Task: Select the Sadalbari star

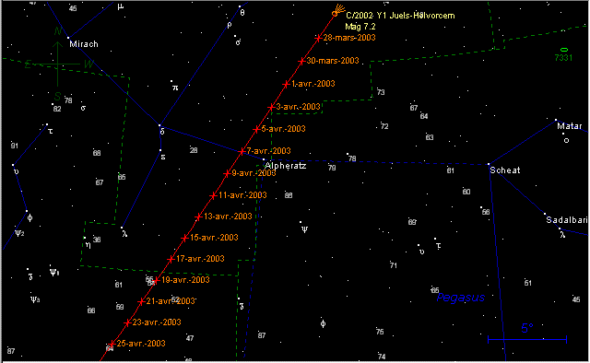Action: click(x=545, y=214)
